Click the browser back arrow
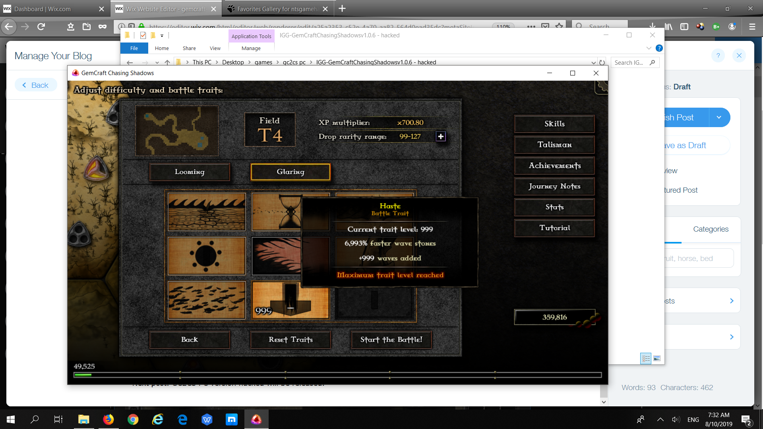Screen dimensions: 763x429 pos(8,27)
